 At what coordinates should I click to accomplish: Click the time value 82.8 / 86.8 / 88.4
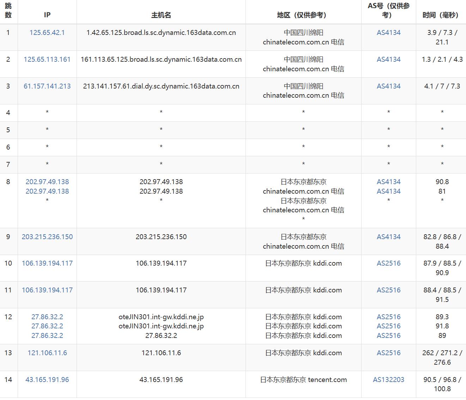[442, 241]
